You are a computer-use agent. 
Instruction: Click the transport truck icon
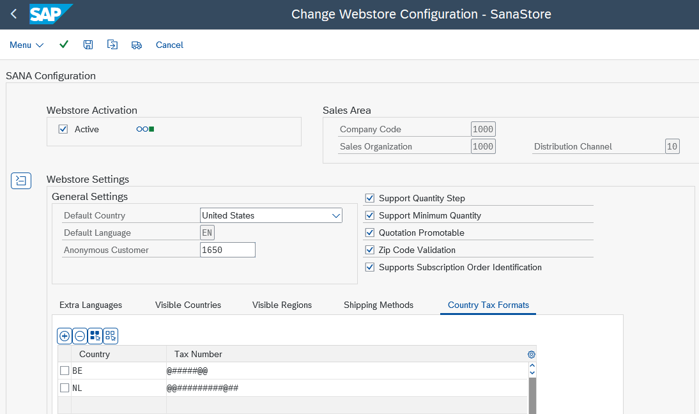136,45
